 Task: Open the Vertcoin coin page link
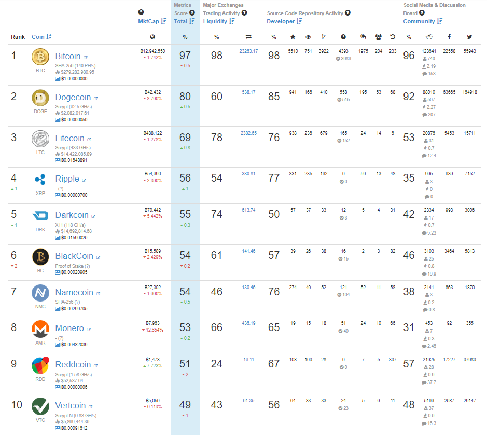(x=71, y=406)
